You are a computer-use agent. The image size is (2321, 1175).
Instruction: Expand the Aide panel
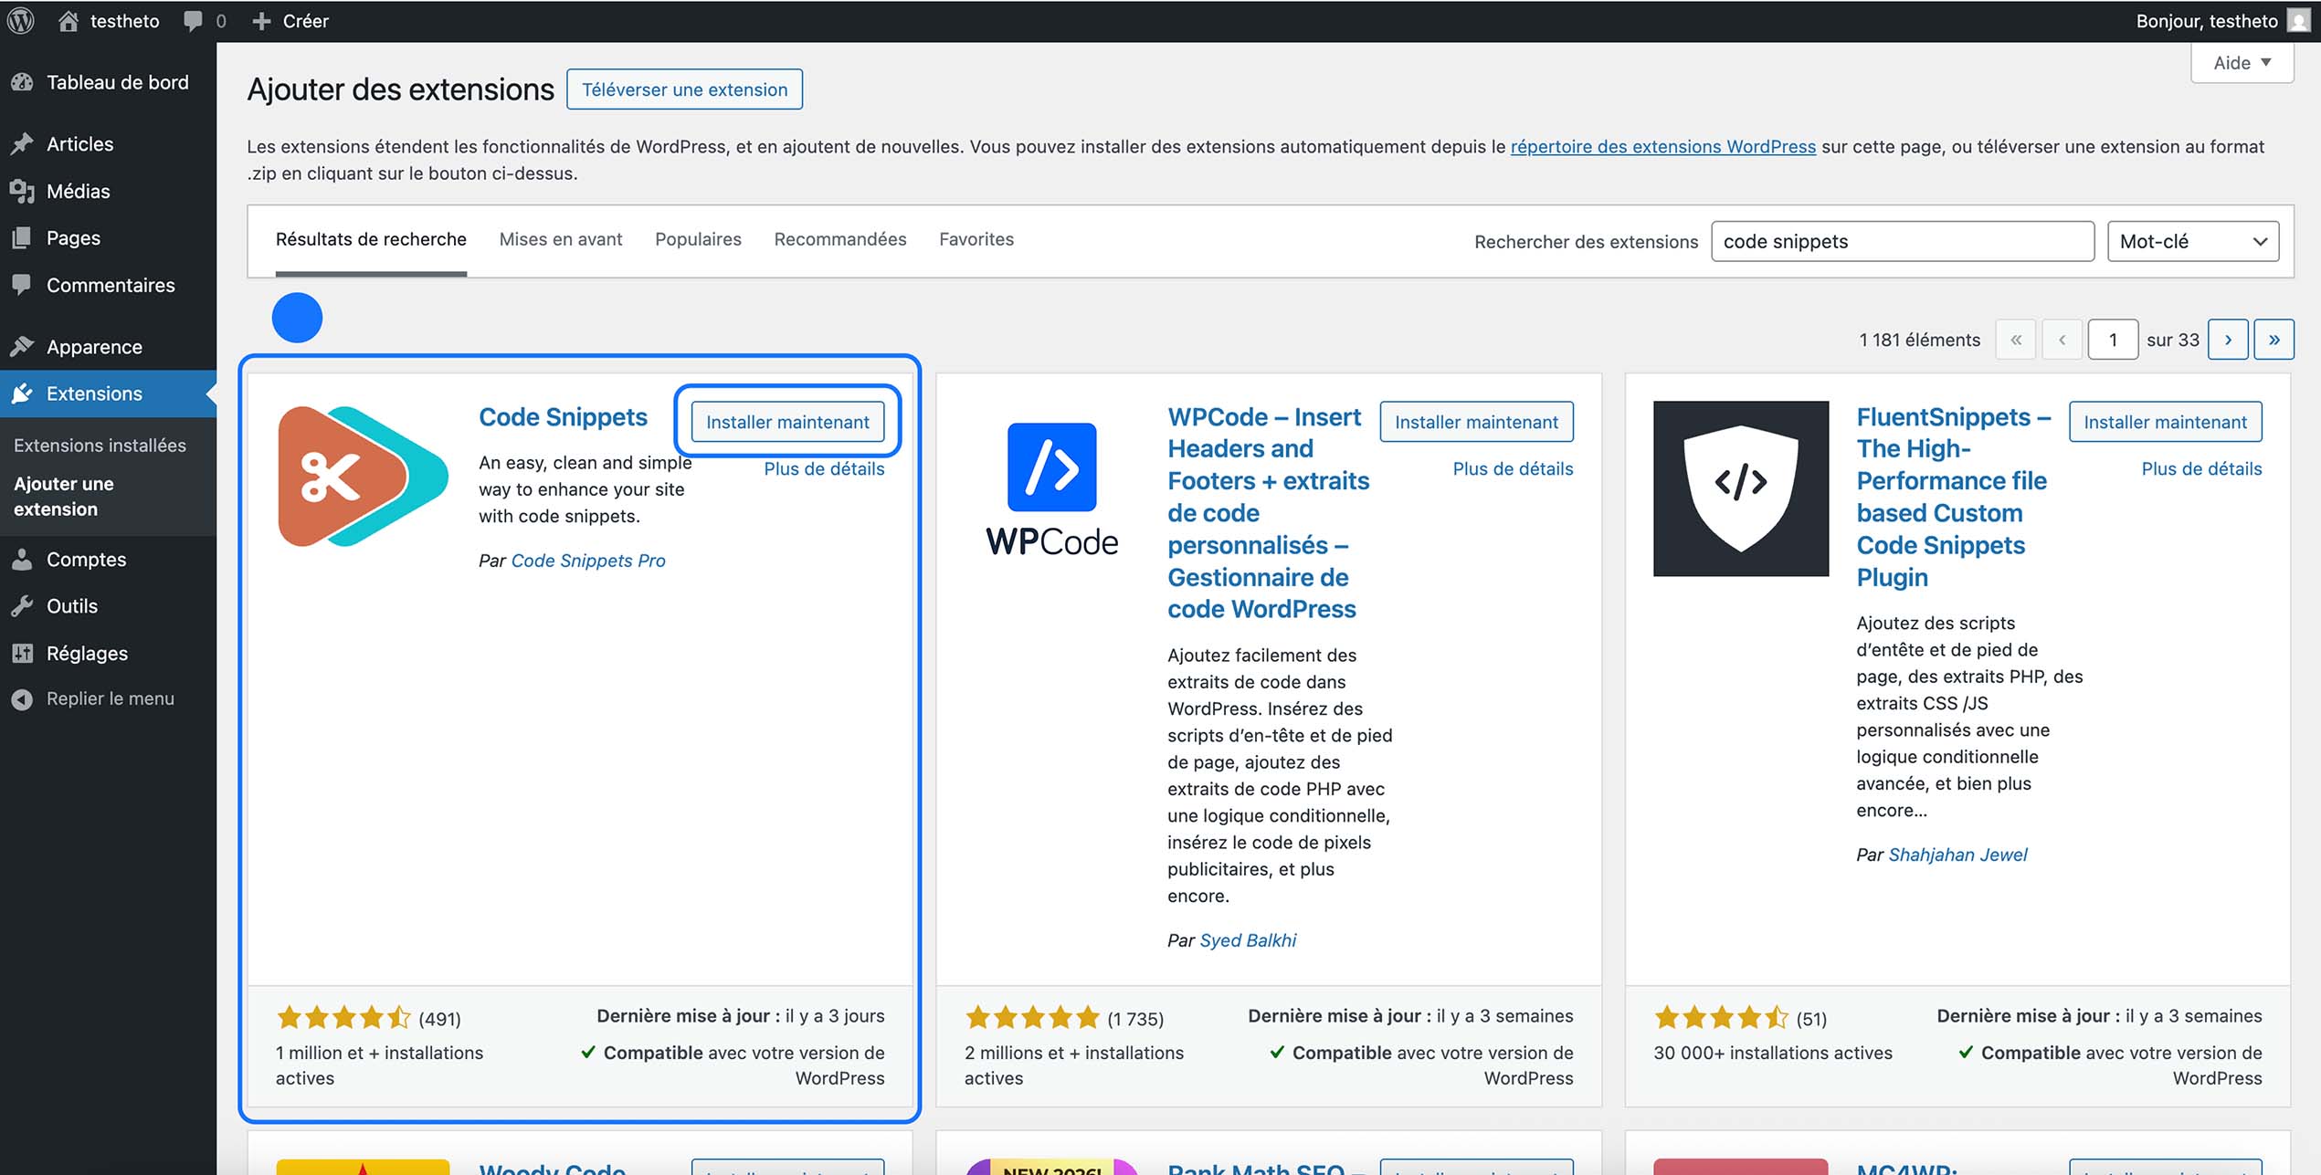coord(2241,62)
